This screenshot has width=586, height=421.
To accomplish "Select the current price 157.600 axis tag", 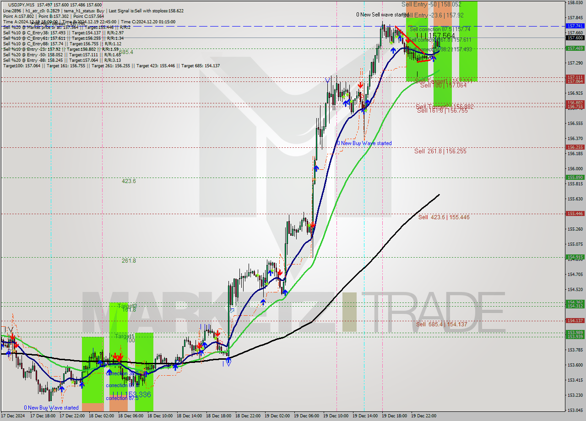I will [575, 38].
